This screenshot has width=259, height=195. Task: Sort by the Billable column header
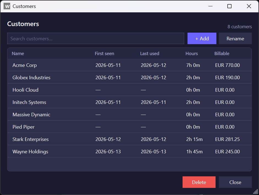point(222,53)
